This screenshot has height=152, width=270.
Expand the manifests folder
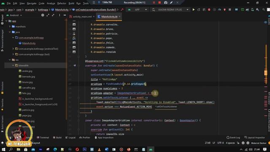(10, 27)
